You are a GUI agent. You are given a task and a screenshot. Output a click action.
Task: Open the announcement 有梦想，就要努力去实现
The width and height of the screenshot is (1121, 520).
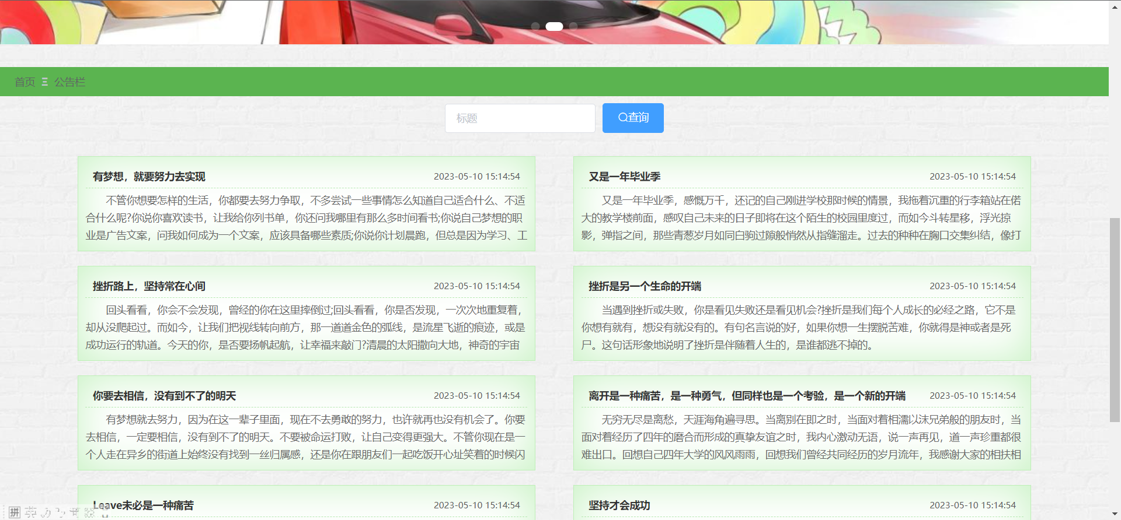(149, 177)
